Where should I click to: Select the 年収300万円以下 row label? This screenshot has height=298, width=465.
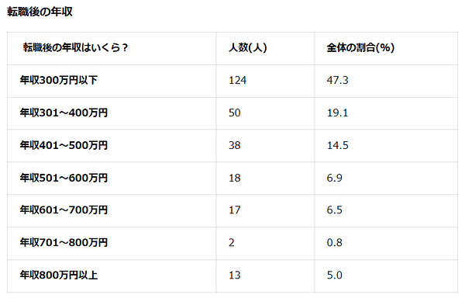[59, 80]
